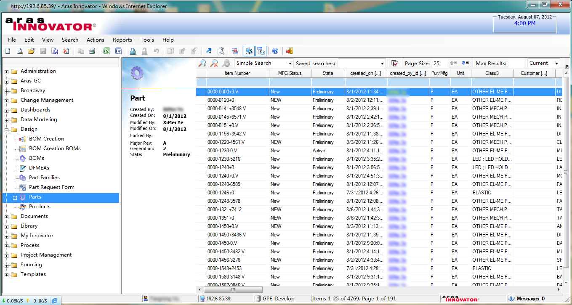Click the info Messages icon in status bar
Image resolution: width=572 pixels, height=305 pixels.
tap(512, 299)
